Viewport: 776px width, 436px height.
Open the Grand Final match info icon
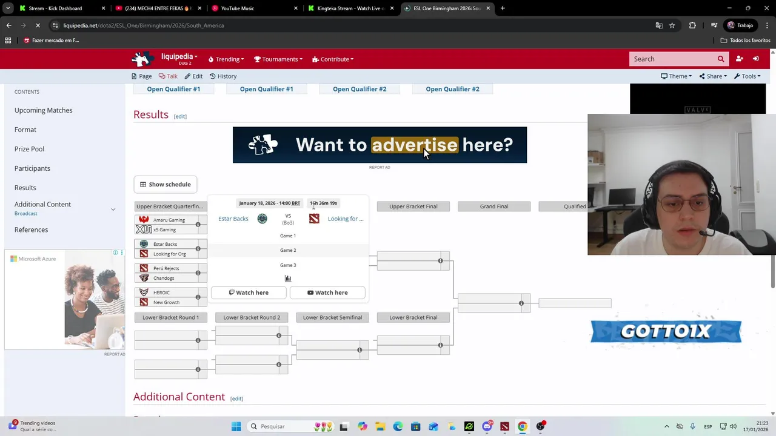point(521,303)
